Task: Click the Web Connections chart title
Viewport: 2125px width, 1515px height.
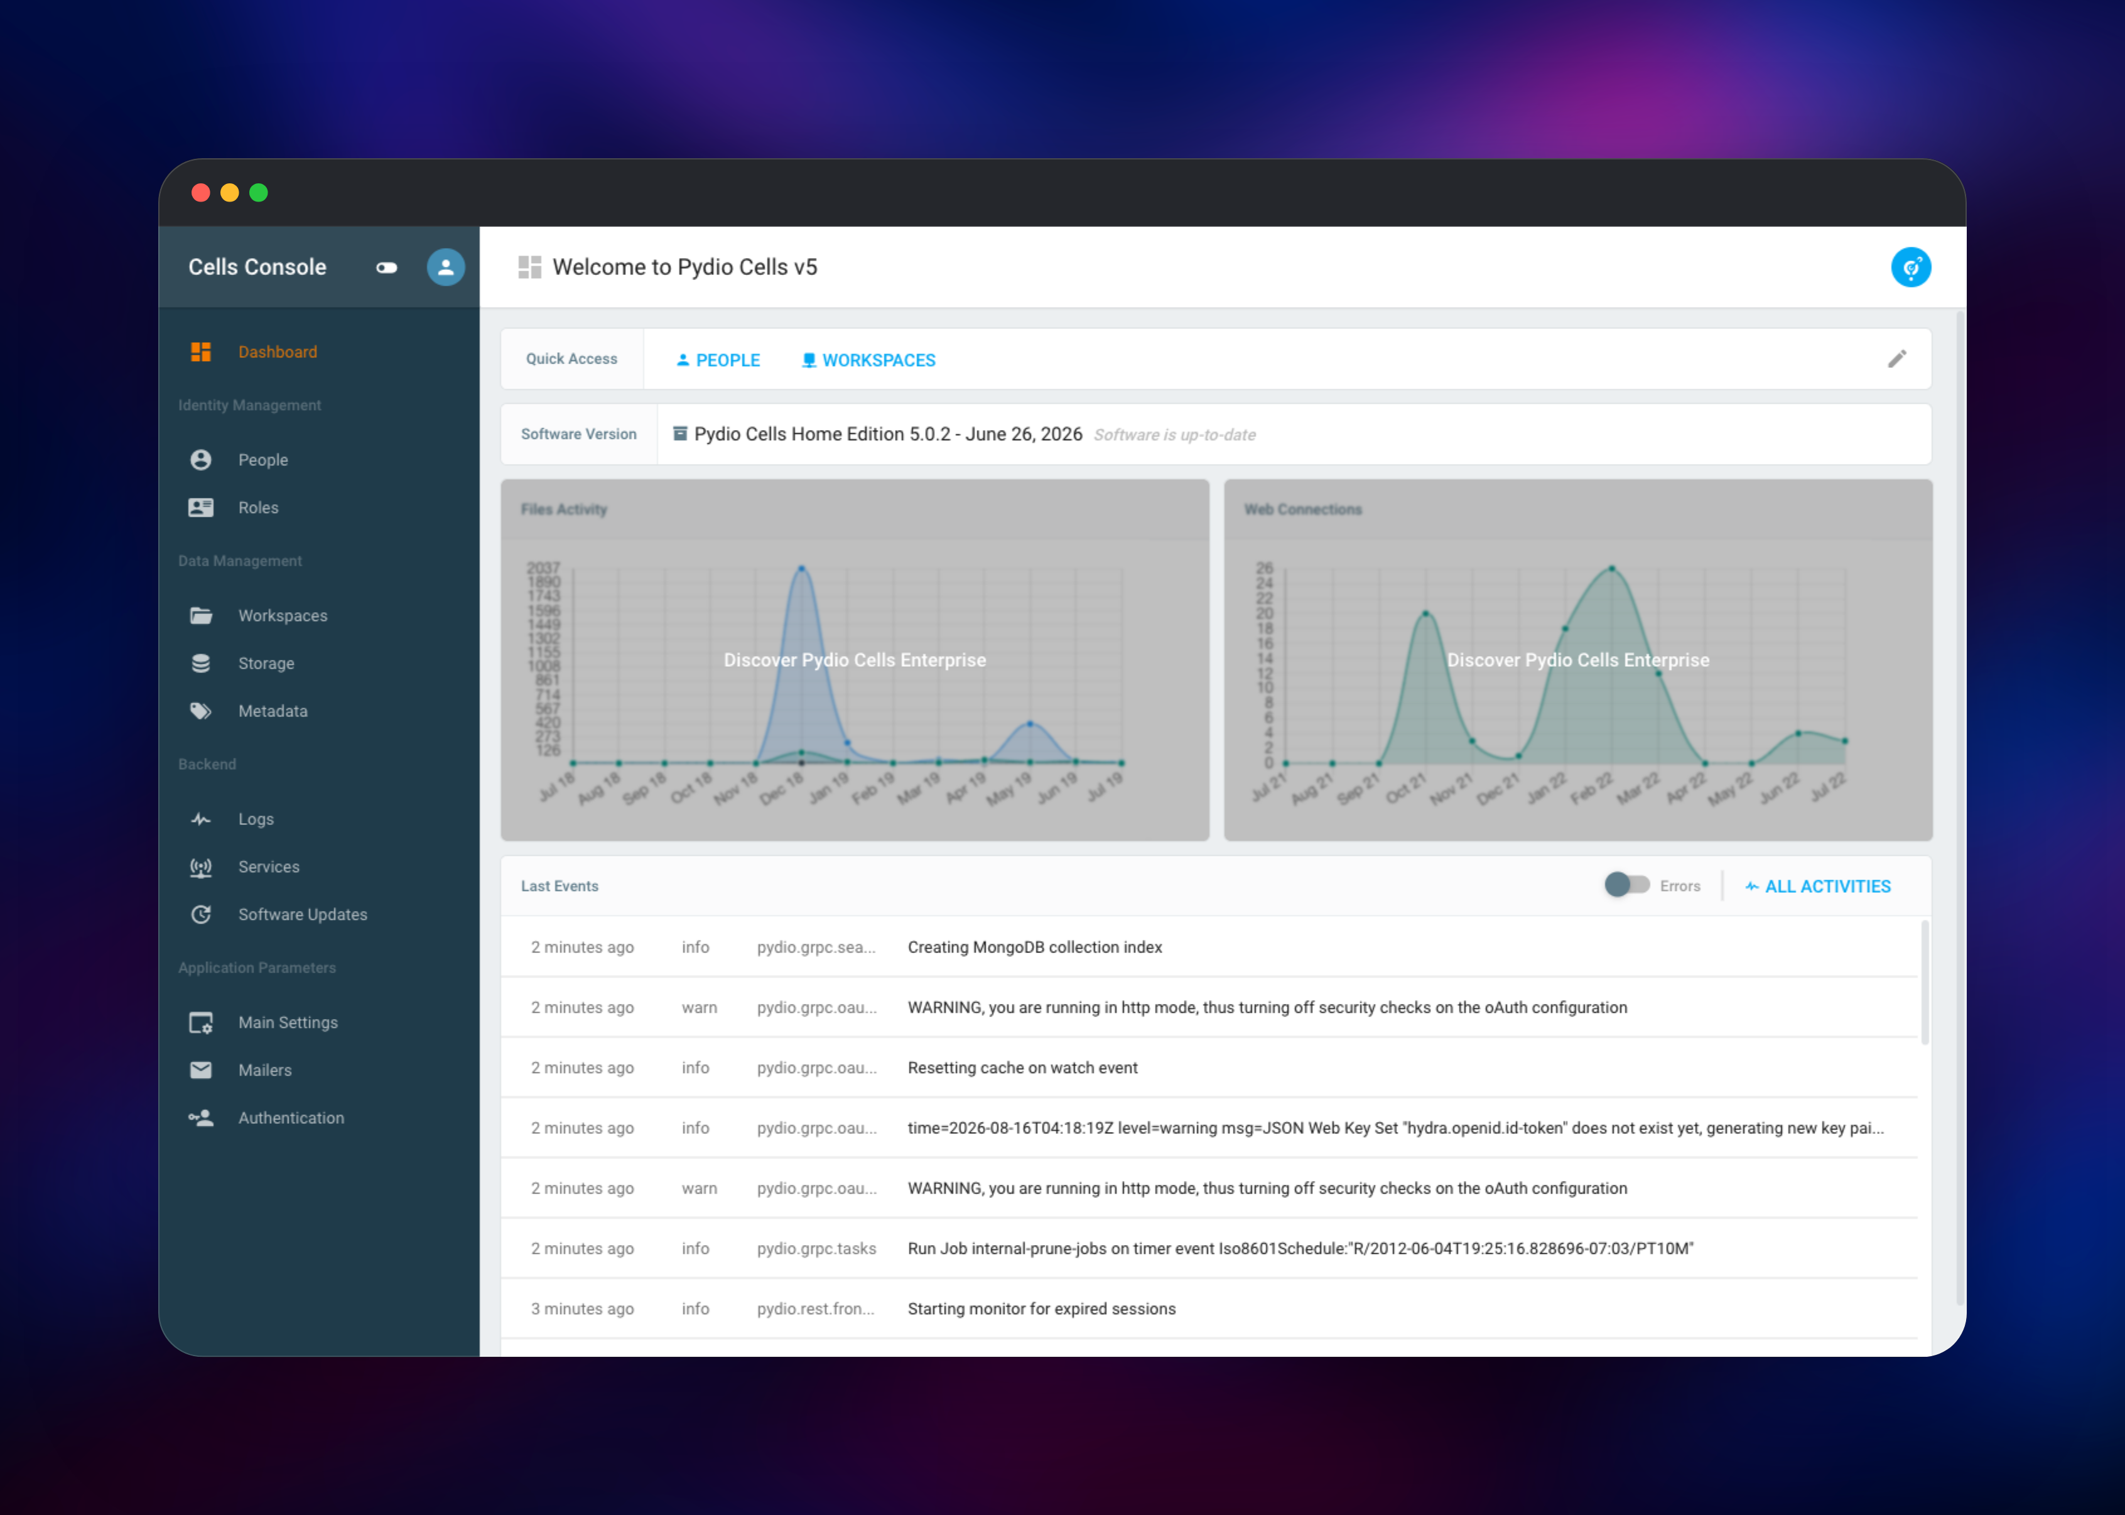Action: tap(1302, 509)
